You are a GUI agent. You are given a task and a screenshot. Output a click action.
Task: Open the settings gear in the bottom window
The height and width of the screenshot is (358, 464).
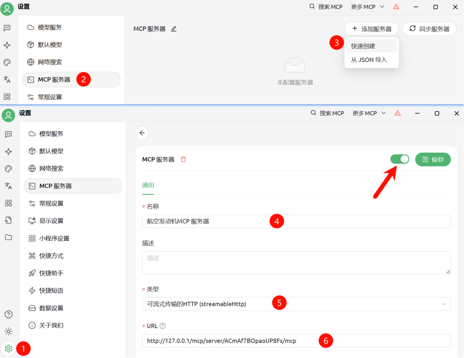(x=8, y=349)
